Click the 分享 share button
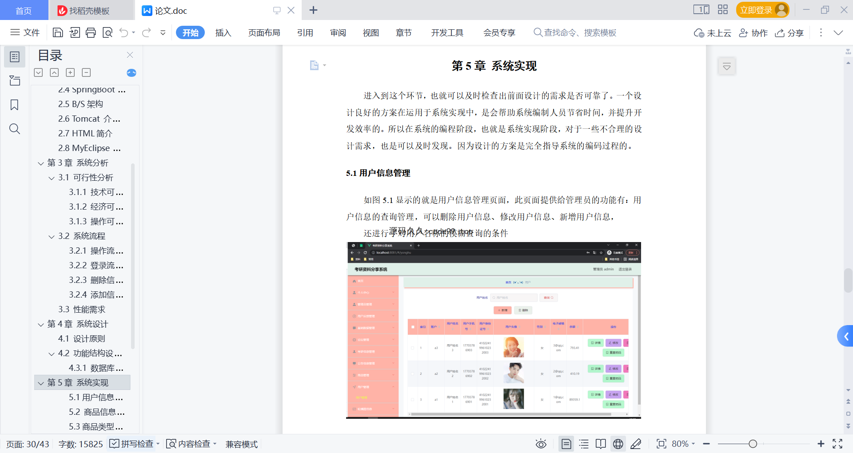Screen dimensions: 853x453 click(789, 33)
